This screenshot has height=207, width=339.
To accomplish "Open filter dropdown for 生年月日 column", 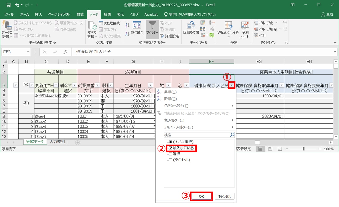I will coord(150,85).
